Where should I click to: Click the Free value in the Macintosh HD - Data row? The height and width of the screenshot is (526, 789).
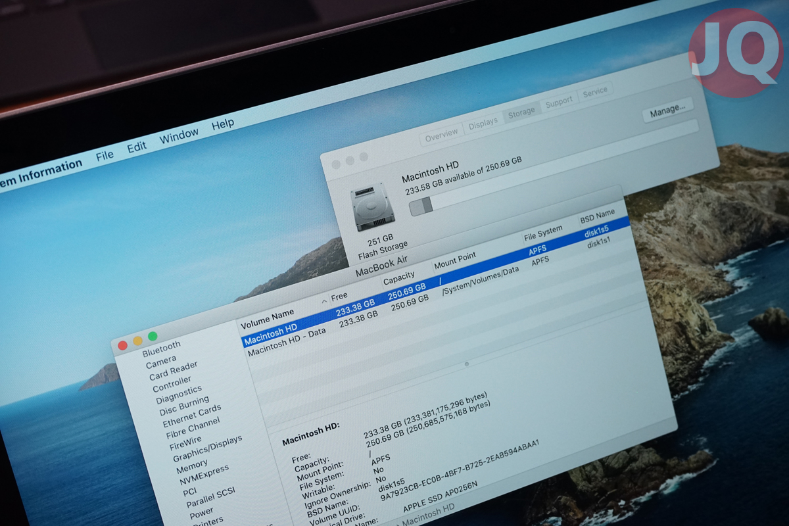point(358,320)
